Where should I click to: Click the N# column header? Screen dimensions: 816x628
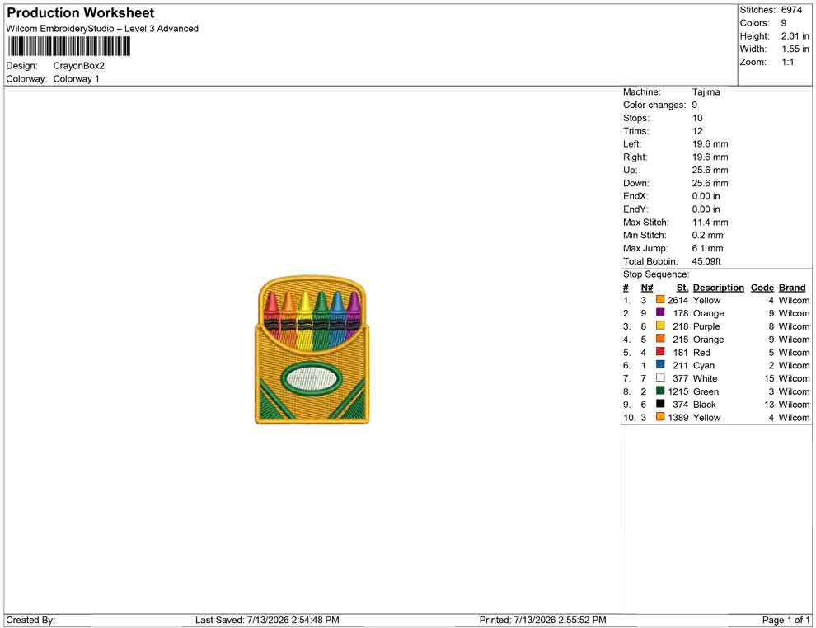click(x=647, y=288)
